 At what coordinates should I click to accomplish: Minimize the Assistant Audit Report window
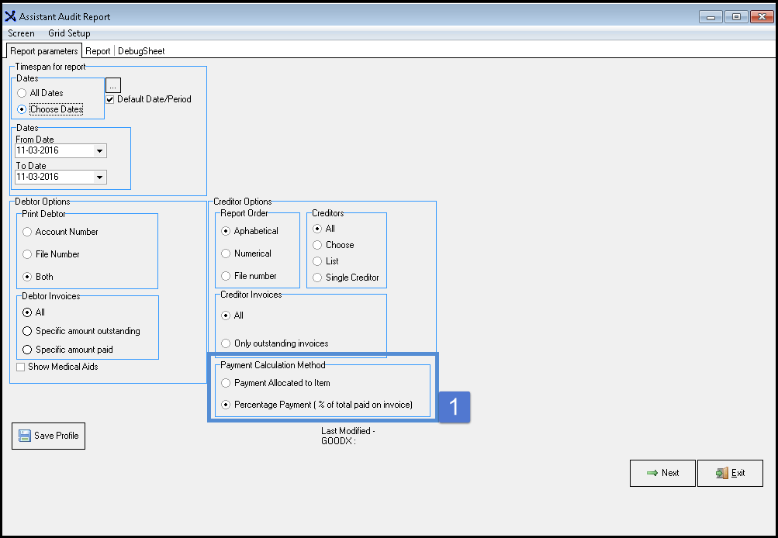coord(711,16)
